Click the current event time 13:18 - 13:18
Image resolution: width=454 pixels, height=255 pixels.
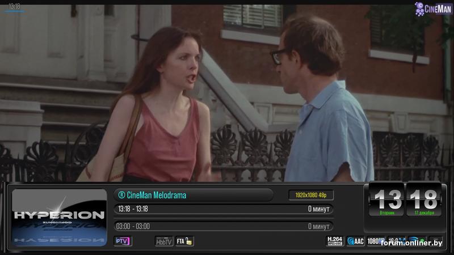[x=133, y=209]
